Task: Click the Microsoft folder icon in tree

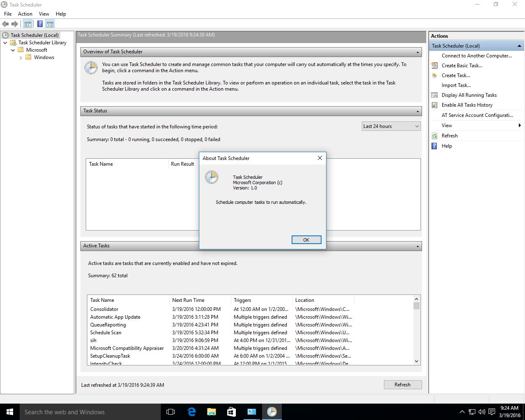Action: (21, 50)
